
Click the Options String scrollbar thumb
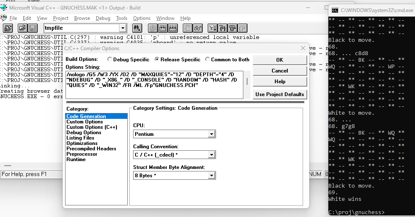point(247,82)
